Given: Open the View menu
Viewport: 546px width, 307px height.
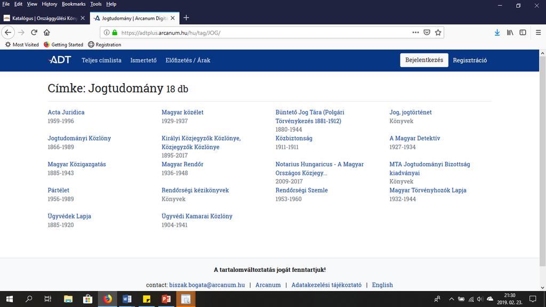Looking at the screenshot, I should (31, 4).
